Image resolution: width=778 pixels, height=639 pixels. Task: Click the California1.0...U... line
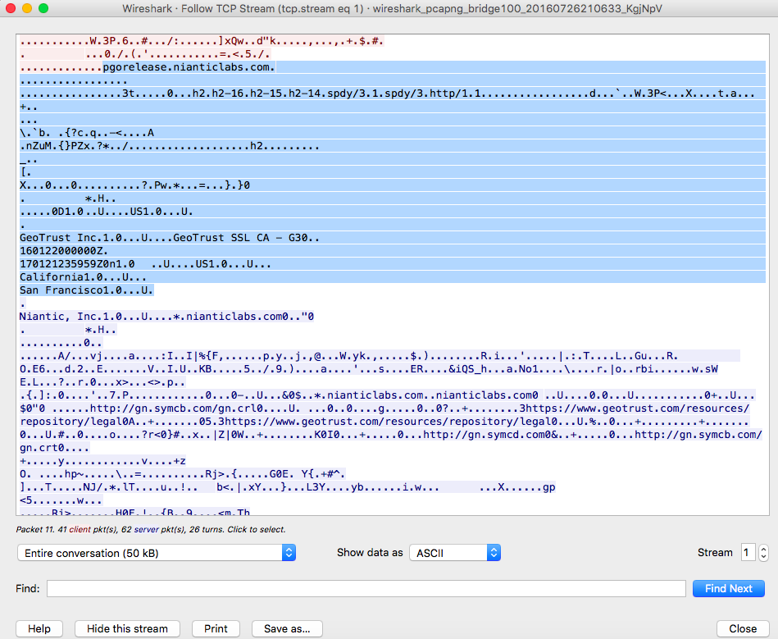point(83,277)
